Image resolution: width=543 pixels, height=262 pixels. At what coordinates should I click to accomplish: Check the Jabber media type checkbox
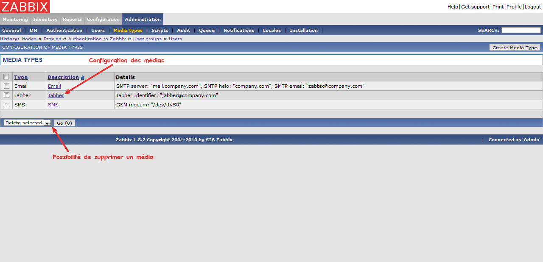6,95
